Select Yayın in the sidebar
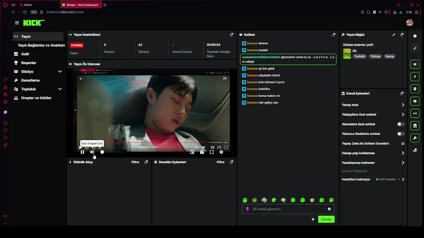The image size is (424, 238). (x=38, y=36)
